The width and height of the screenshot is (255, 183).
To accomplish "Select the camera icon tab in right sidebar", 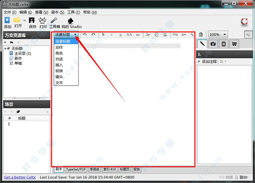I will pos(213,43).
